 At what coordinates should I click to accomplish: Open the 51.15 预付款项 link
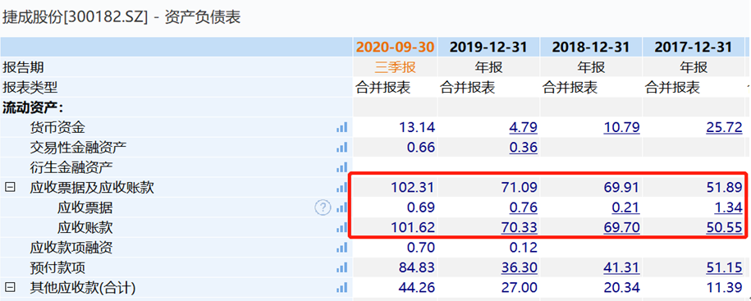click(724, 268)
